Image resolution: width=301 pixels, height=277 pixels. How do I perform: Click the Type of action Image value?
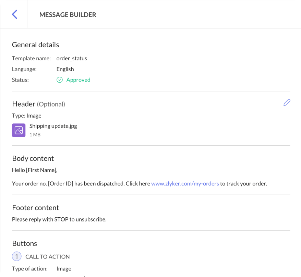[64, 268]
